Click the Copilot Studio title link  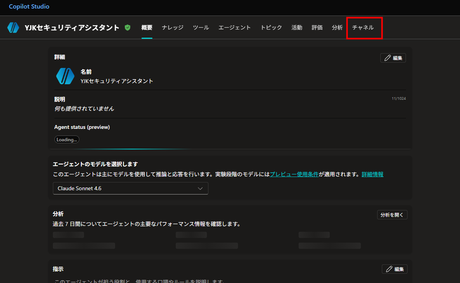pyautogui.click(x=29, y=7)
